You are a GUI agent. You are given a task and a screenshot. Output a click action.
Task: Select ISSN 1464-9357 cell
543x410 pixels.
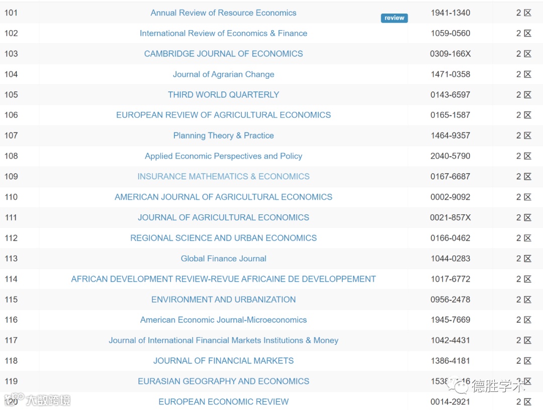(x=450, y=135)
